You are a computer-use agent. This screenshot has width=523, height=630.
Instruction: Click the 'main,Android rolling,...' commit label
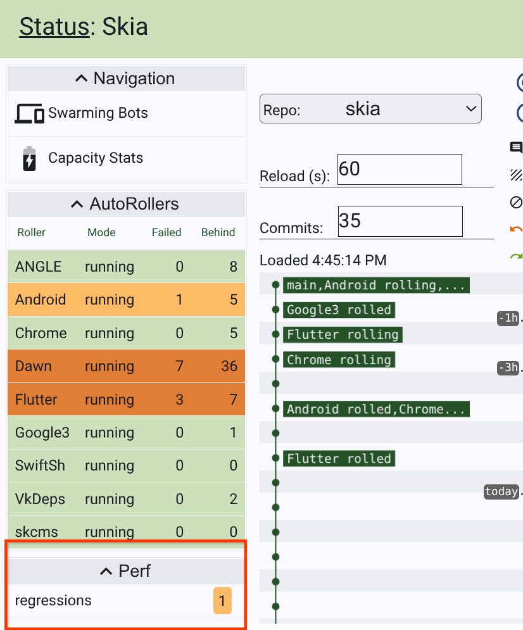coord(376,285)
